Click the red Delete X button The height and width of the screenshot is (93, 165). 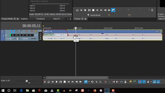coord(105,82)
